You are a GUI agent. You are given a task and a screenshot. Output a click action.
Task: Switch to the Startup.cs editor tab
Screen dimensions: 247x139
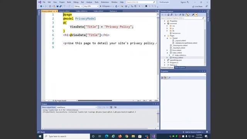point(113,11)
